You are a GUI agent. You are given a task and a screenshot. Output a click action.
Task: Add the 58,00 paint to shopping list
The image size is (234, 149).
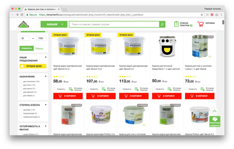[71, 89]
